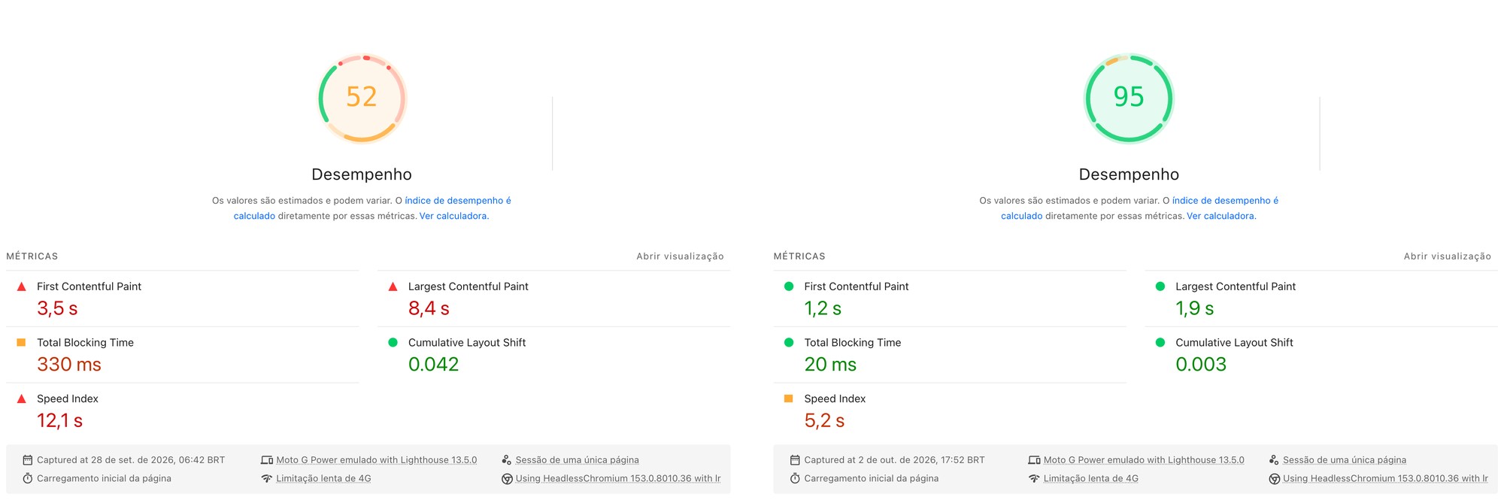Viewport: 1504px width, 503px height.
Task: Click 'Limitação lenta de 4G' in 52-score report
Action: pyautogui.click(x=323, y=479)
